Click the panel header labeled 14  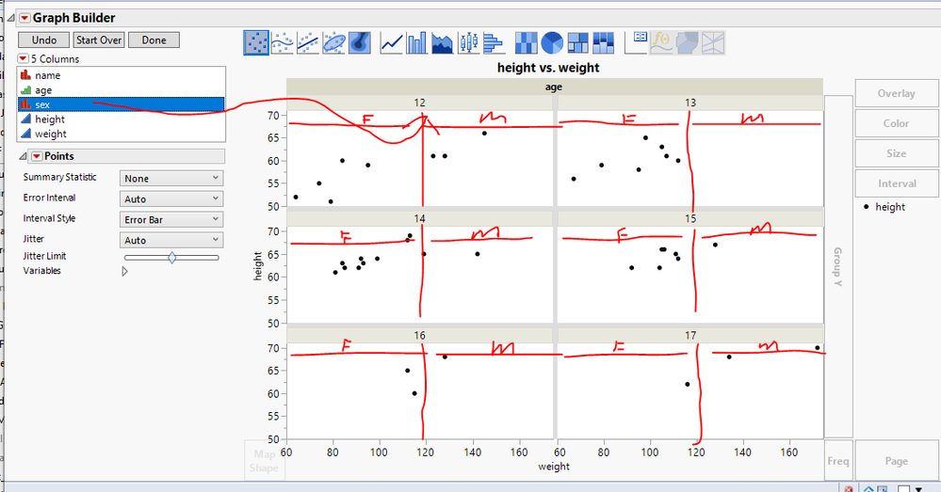pos(419,219)
